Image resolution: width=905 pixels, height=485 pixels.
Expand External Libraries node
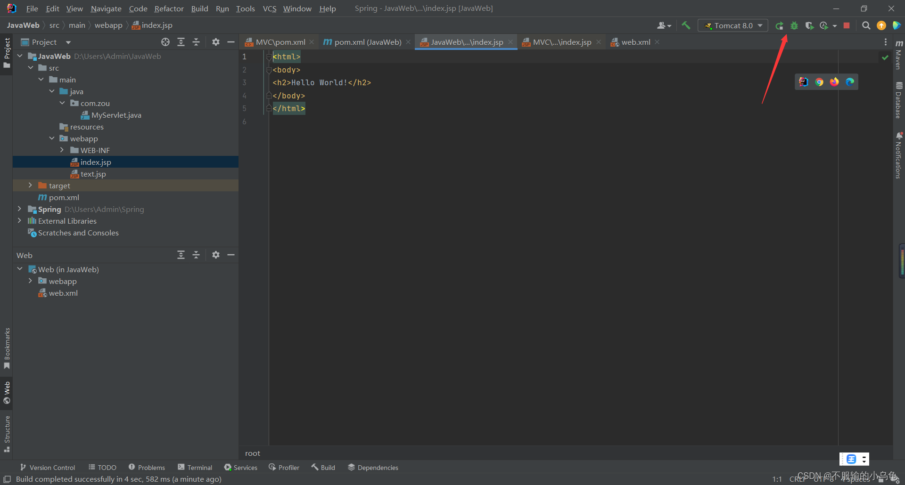click(19, 220)
